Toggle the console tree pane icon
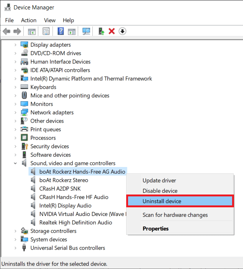Screen dimensions: 243x269 click(32, 31)
